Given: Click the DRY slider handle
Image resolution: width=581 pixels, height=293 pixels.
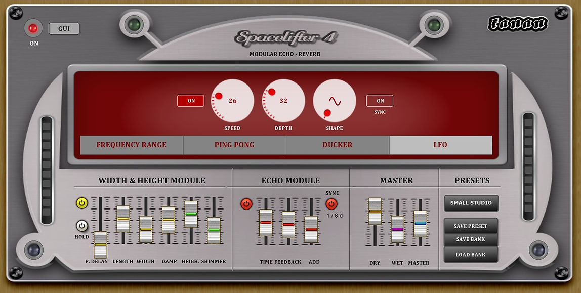Looking at the screenshot, I should [375, 211].
